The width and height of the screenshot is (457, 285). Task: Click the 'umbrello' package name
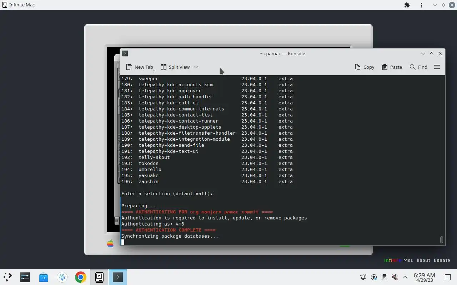click(x=150, y=170)
